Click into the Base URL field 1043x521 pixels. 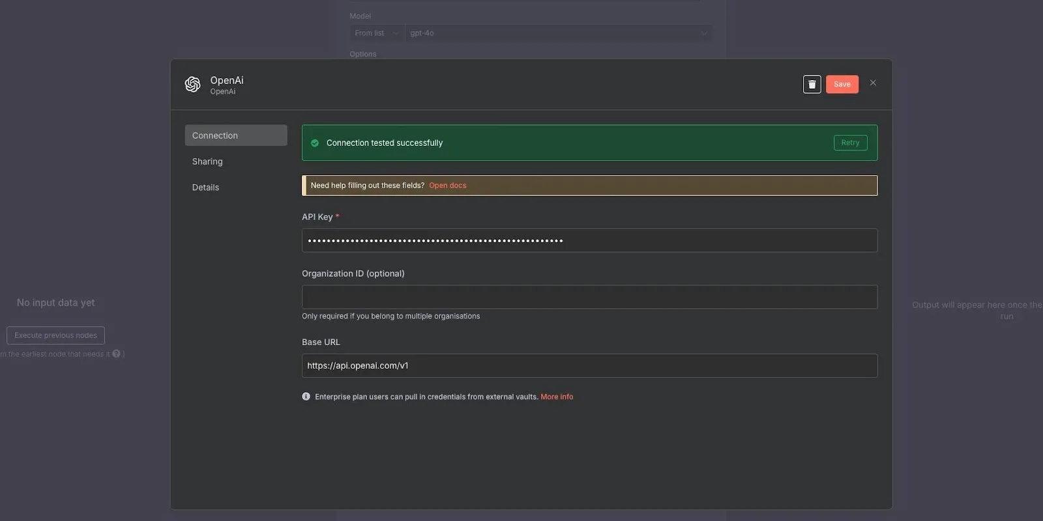pos(589,366)
